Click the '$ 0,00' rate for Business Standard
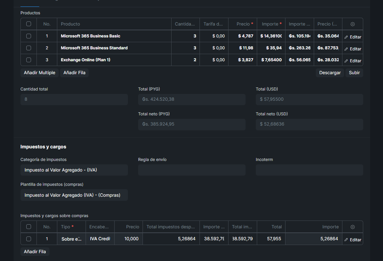 [x=214, y=48]
